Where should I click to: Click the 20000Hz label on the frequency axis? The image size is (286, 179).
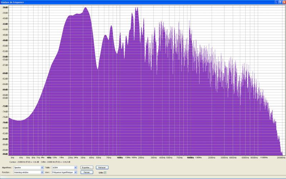click(x=281, y=158)
